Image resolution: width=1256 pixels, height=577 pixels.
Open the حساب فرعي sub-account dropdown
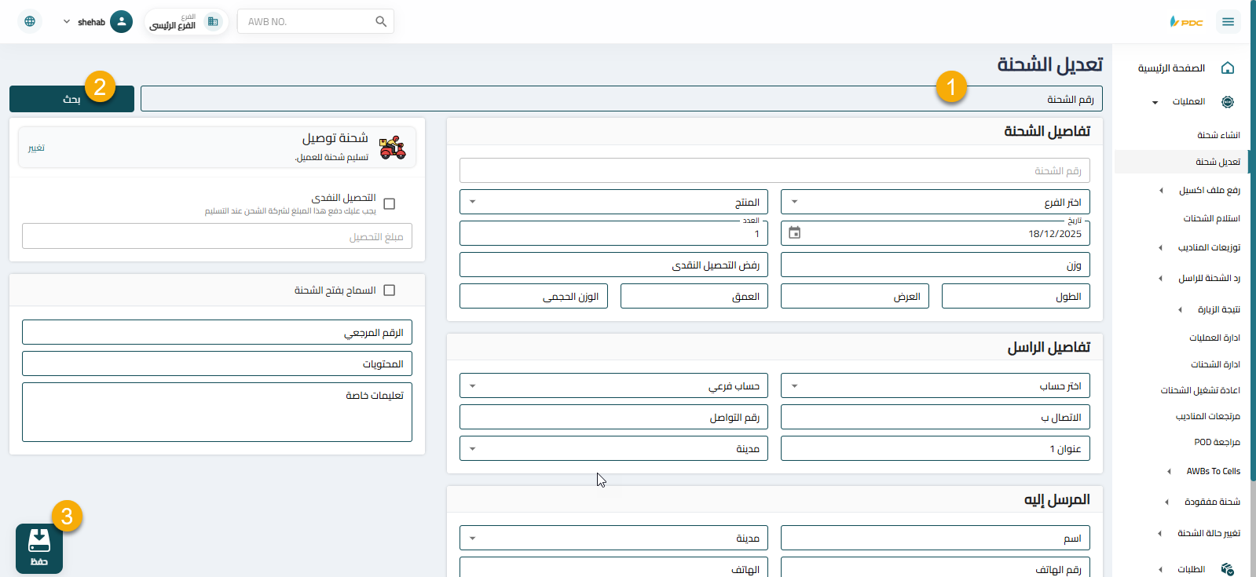click(613, 385)
